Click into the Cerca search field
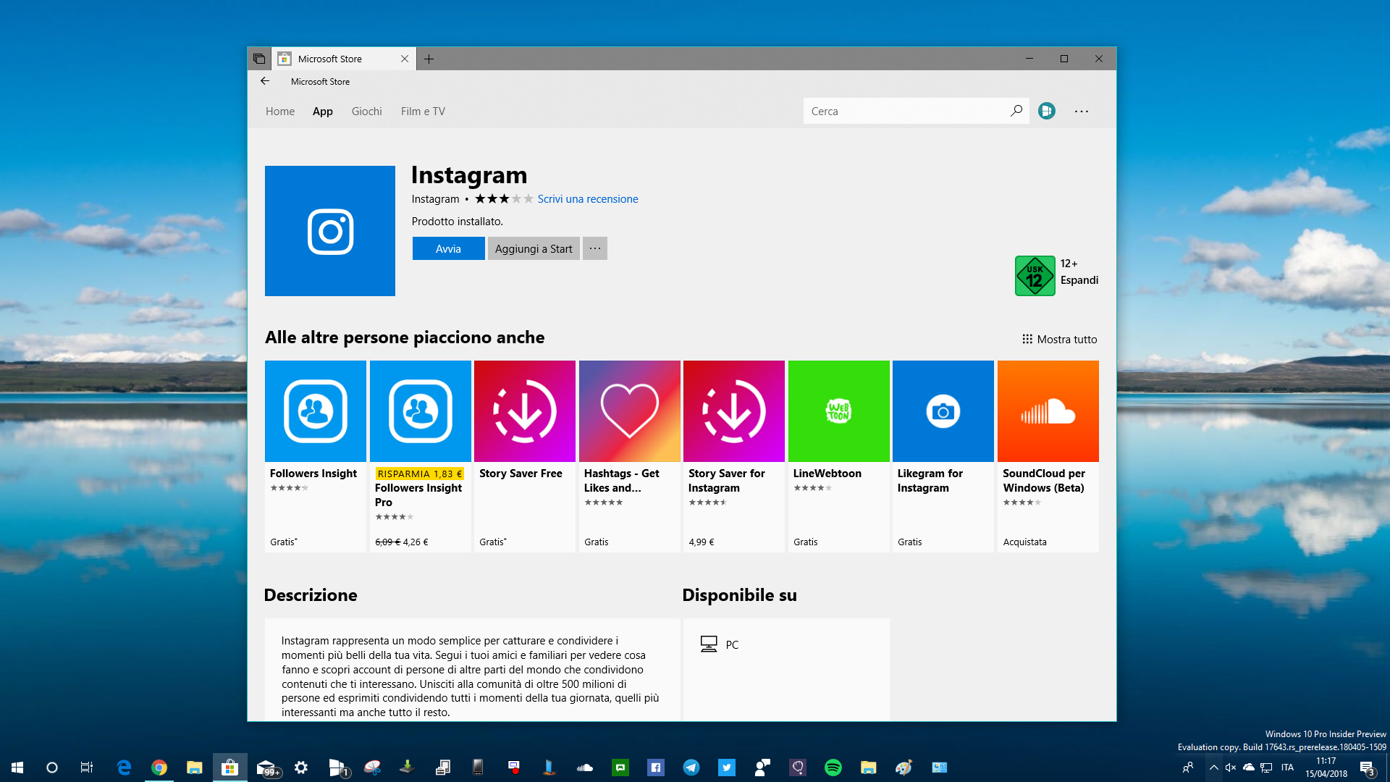 click(x=917, y=111)
